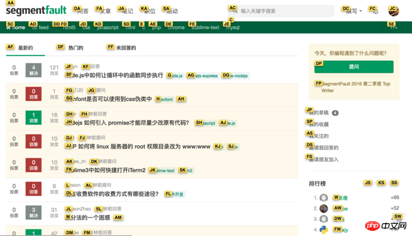Open 邀请我回答的 in the sidebar
Screen dimensions: 412x236
tap(323, 148)
